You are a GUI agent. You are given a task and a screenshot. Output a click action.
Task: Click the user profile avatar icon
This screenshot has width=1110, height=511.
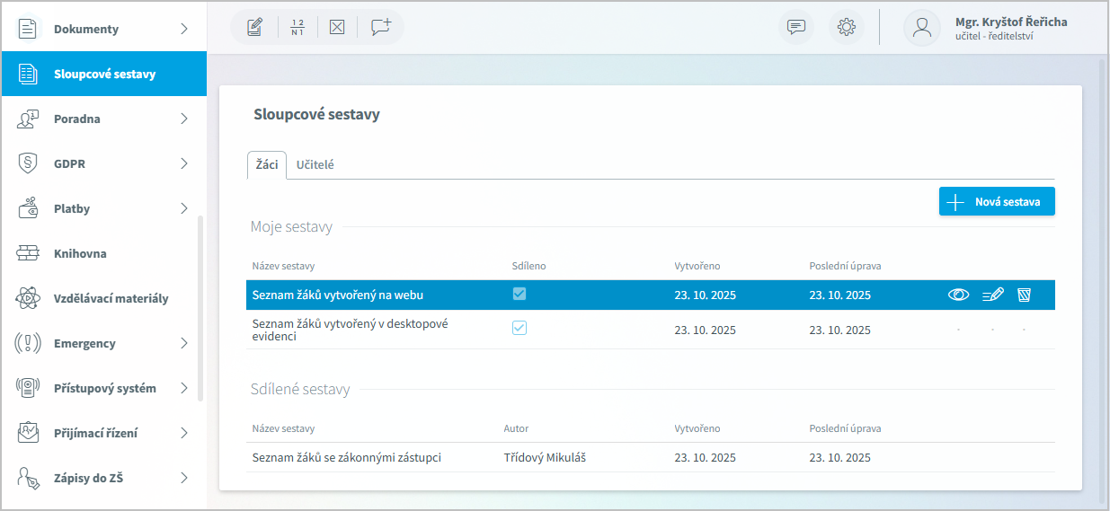(922, 27)
